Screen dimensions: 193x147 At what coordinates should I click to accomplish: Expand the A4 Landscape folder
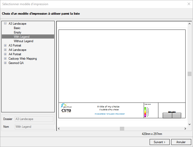tap(5, 50)
